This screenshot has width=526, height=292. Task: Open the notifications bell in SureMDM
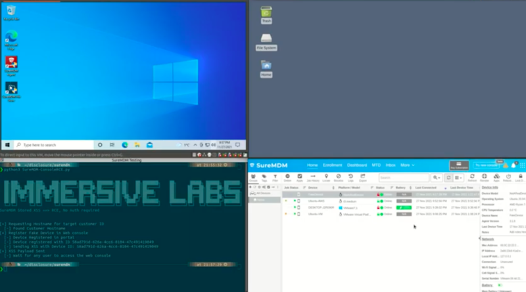tap(514, 165)
